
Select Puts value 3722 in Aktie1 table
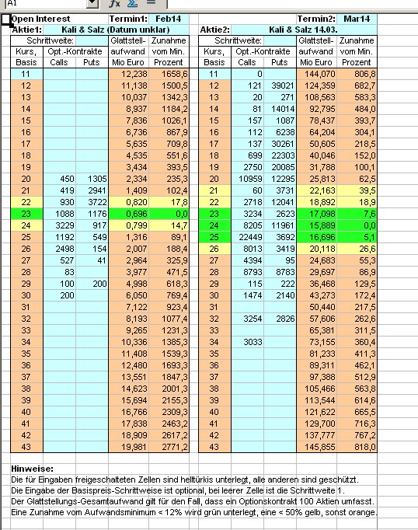[x=92, y=202]
